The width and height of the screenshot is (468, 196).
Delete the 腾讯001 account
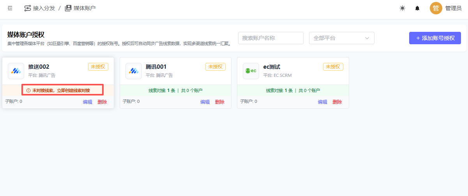coord(219,102)
